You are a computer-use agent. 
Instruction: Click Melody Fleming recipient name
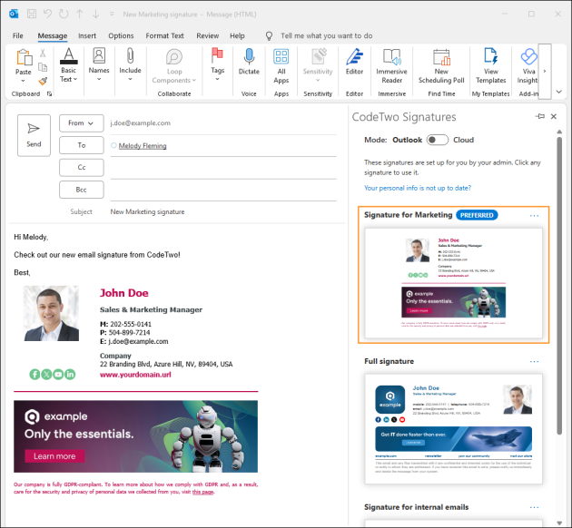143,146
